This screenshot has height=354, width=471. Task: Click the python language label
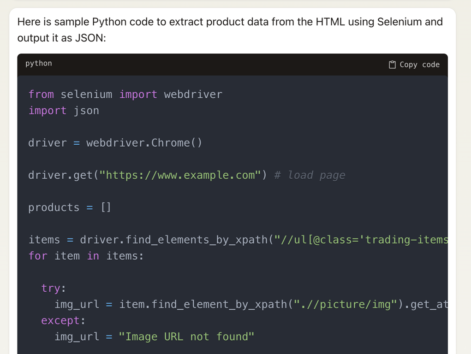[x=39, y=64]
